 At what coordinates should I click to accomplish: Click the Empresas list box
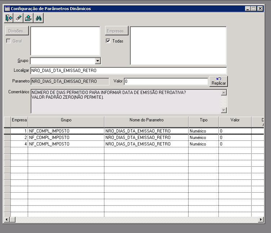[x=178, y=46]
